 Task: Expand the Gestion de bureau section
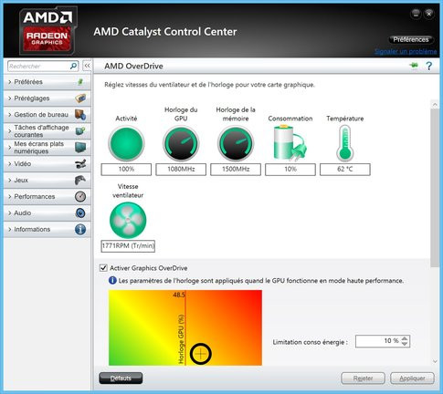47,115
